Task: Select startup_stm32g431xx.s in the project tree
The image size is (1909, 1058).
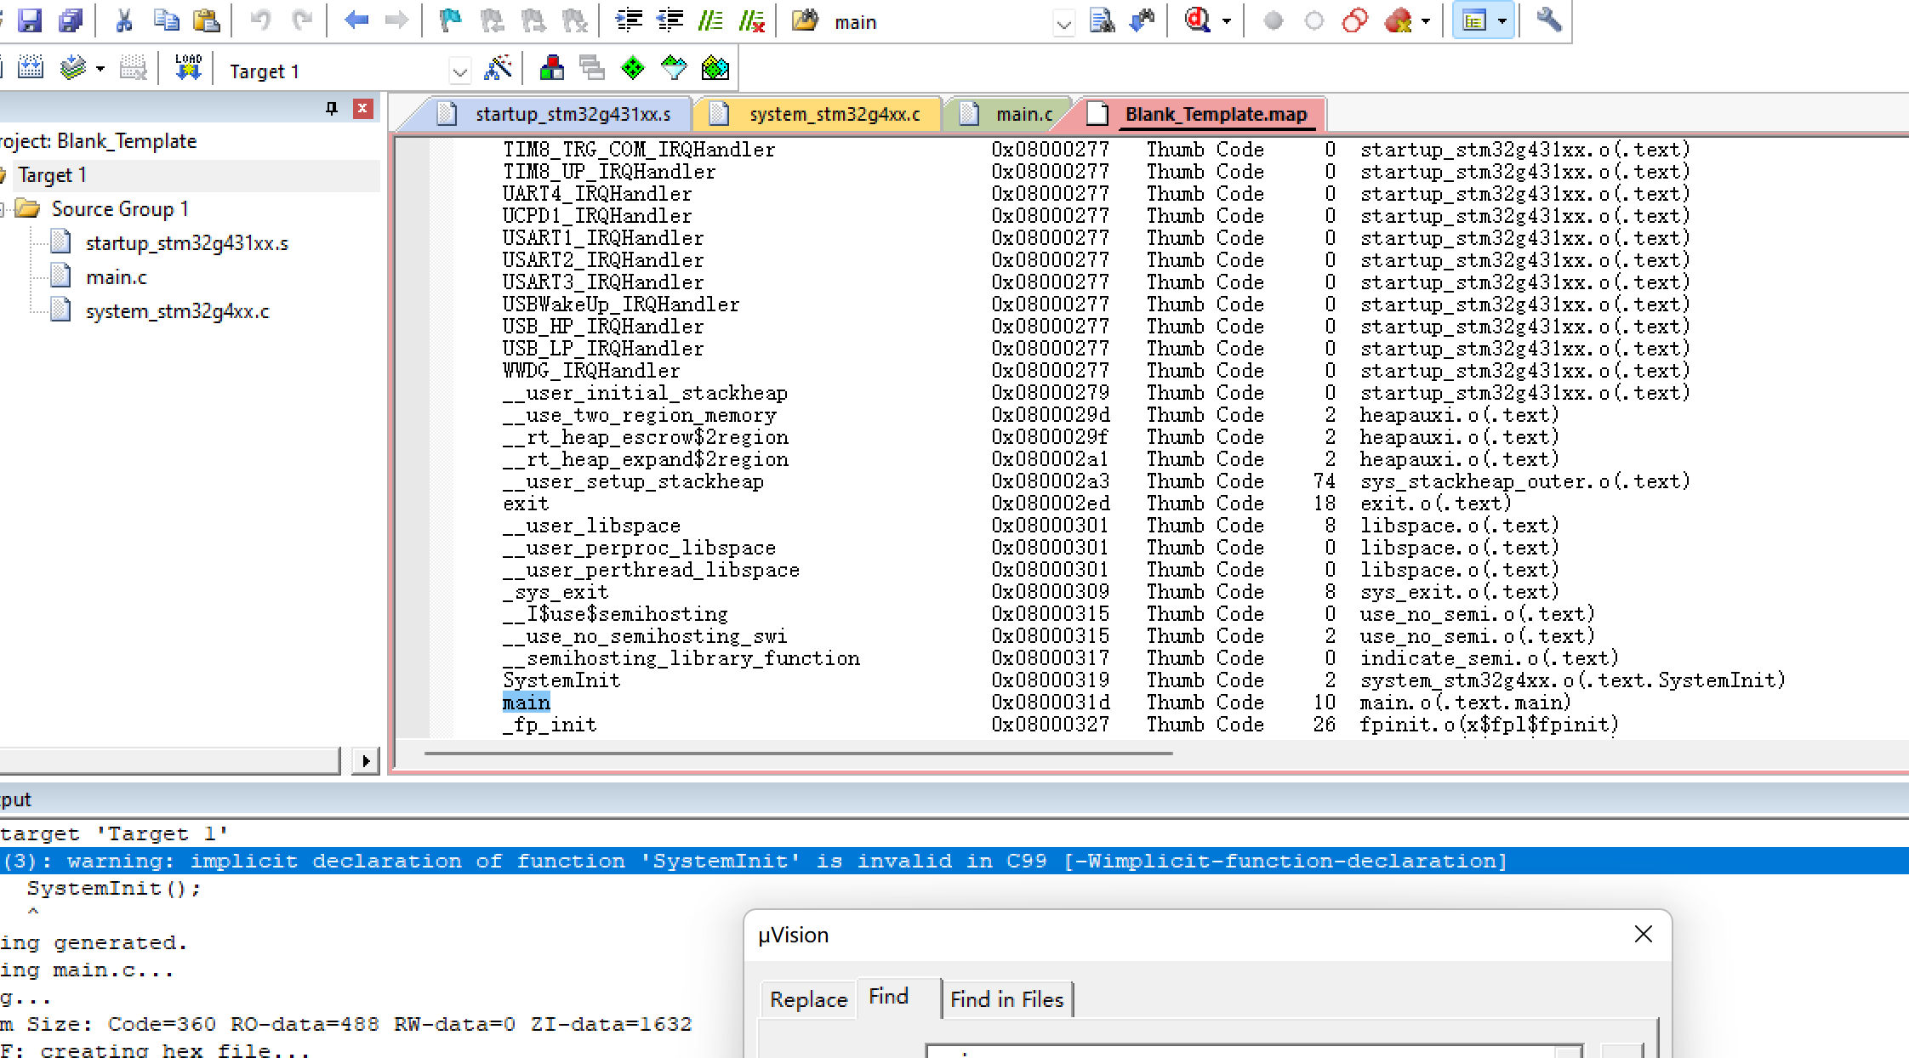Action: point(187,243)
